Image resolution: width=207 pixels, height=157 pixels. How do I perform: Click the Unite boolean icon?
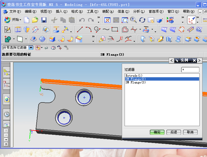8,39
